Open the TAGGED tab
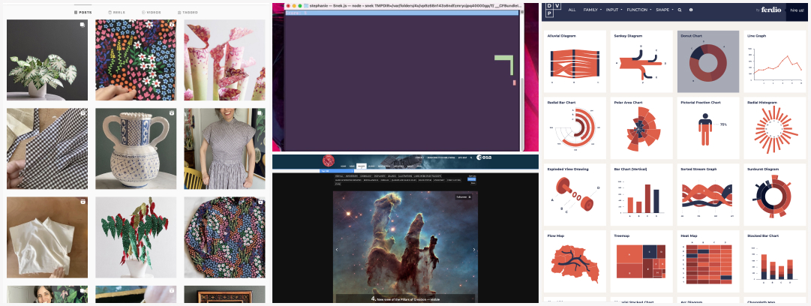 point(188,13)
